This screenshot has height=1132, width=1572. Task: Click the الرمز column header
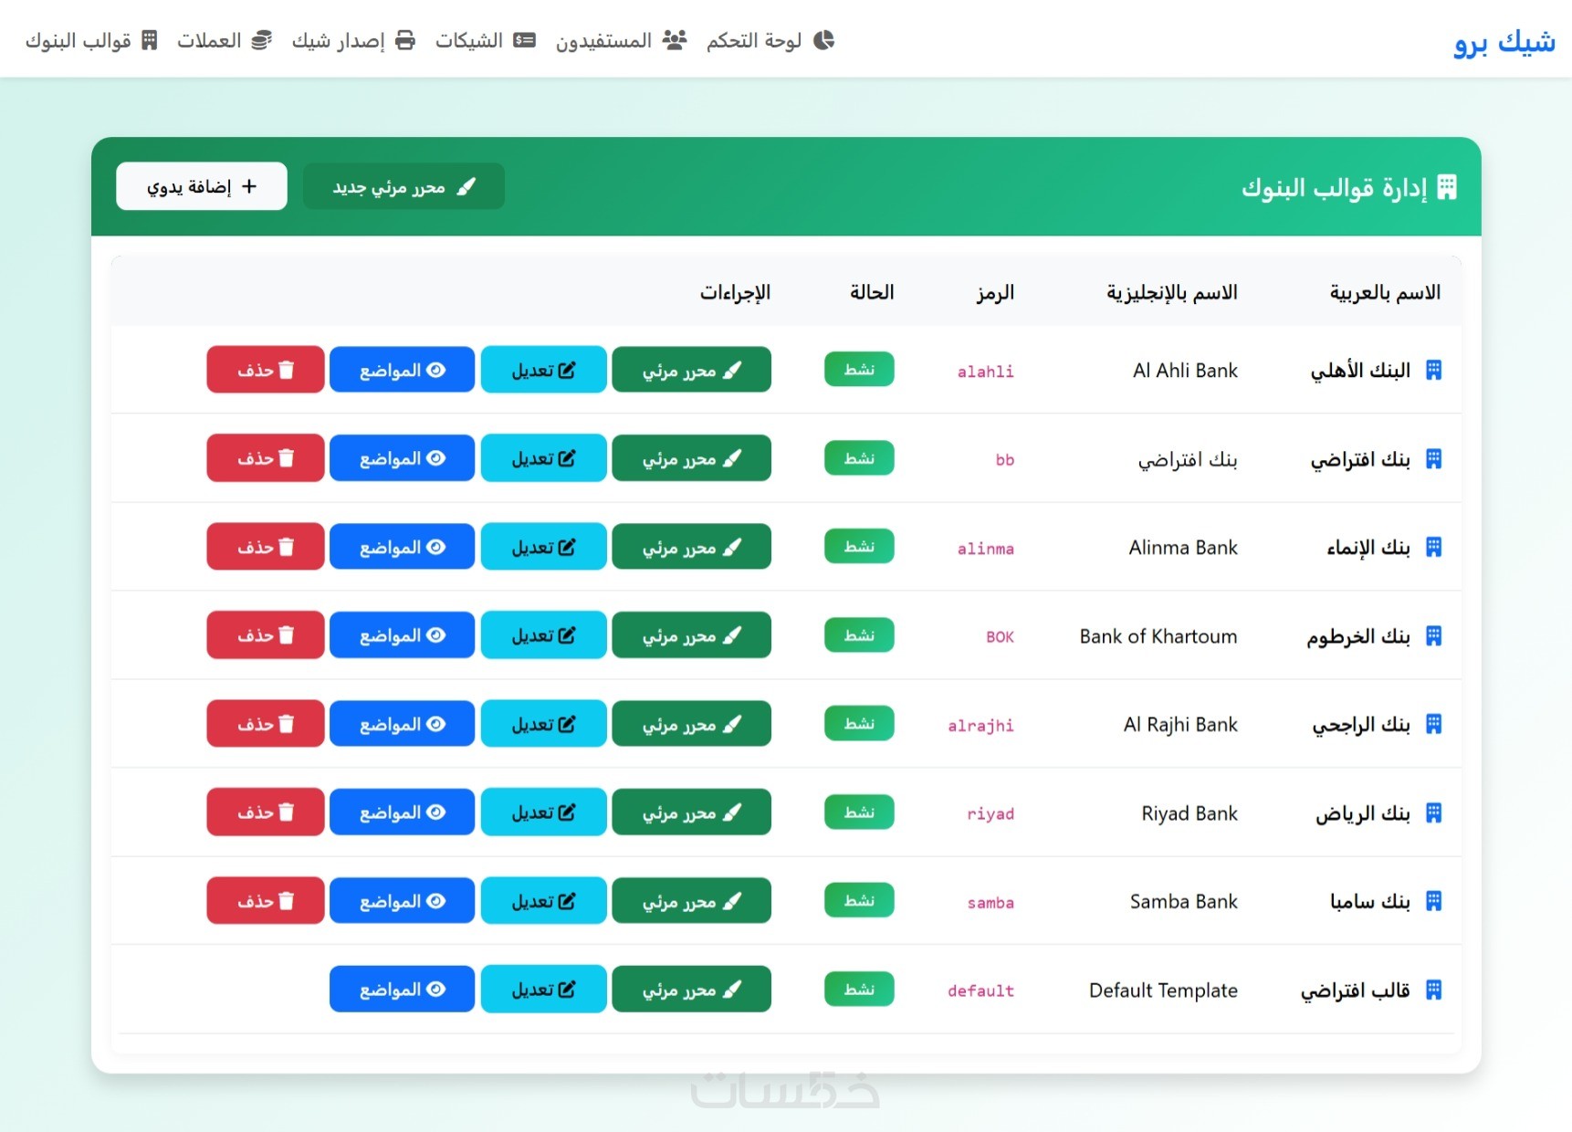(995, 293)
